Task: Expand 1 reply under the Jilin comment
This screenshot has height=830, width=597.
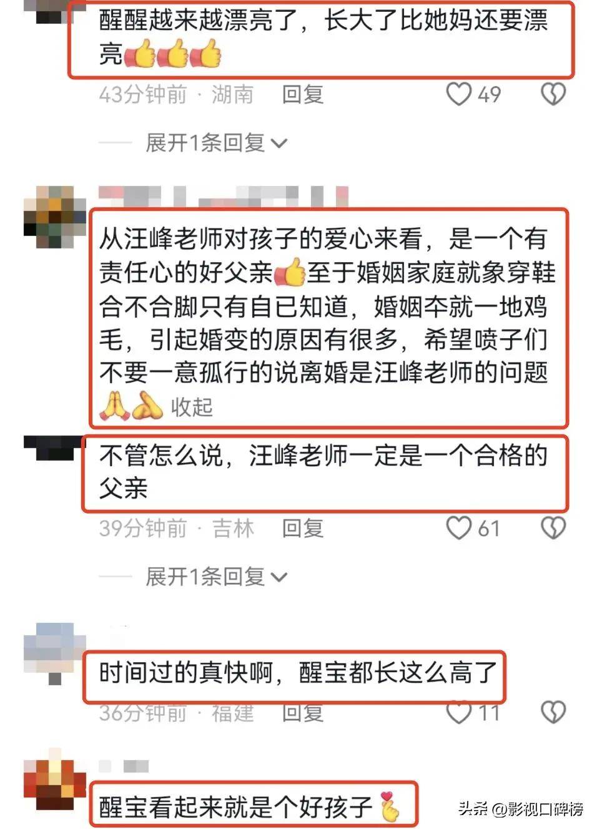Action: (216, 577)
